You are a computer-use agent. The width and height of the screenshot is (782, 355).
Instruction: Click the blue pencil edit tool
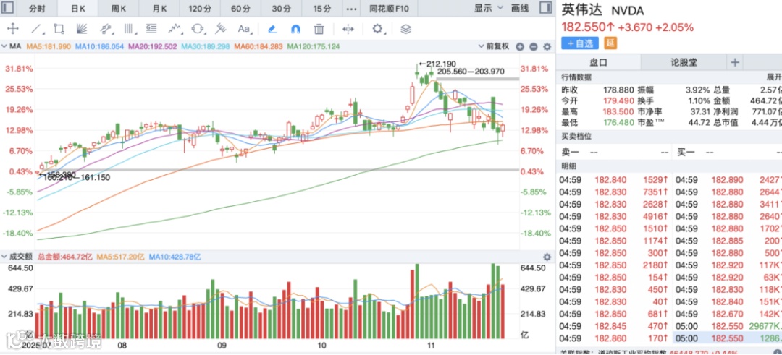click(x=272, y=29)
